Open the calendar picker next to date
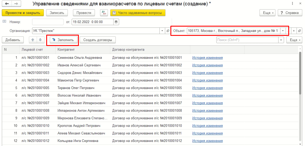 116,22
